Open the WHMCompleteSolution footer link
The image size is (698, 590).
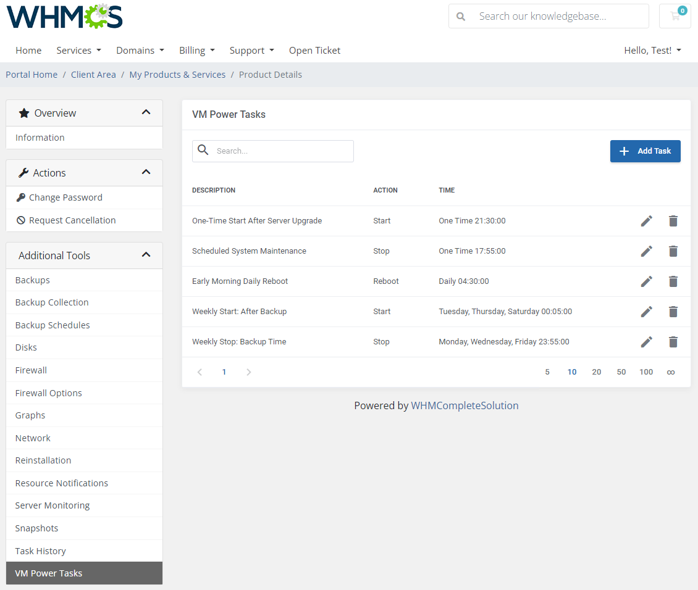pos(465,405)
